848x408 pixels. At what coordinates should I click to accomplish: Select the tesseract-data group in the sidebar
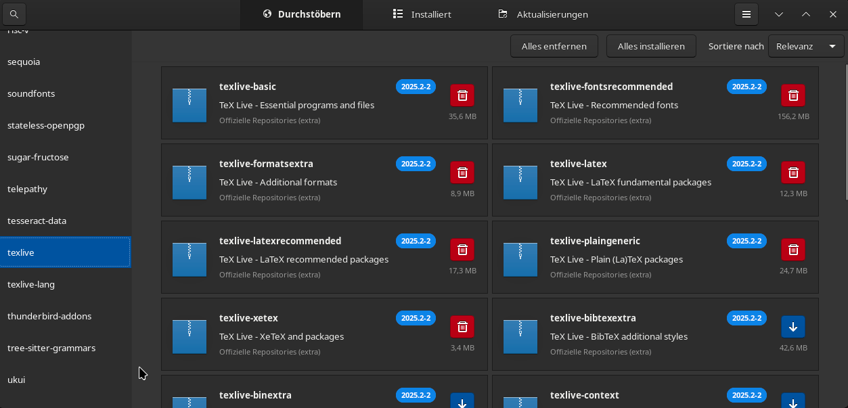coord(65,221)
